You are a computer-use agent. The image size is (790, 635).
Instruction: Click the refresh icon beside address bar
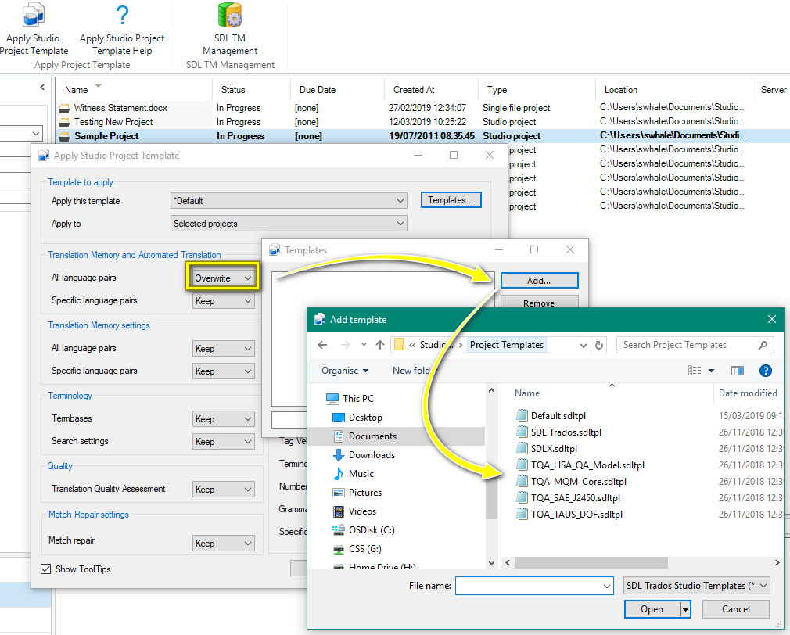coord(599,345)
